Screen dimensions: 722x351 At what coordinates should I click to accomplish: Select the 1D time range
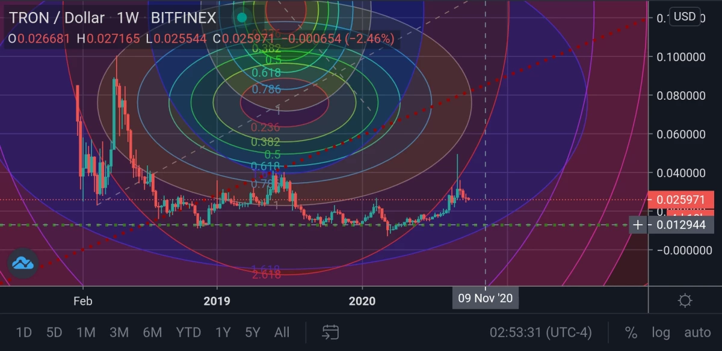click(x=23, y=332)
